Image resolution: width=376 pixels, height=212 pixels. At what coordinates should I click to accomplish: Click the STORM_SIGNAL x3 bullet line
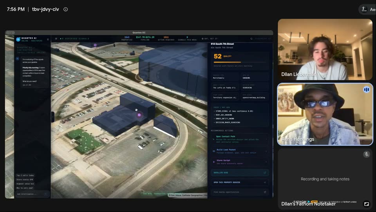tap(233, 111)
